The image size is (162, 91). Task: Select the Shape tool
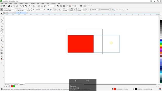tap(2, 16)
